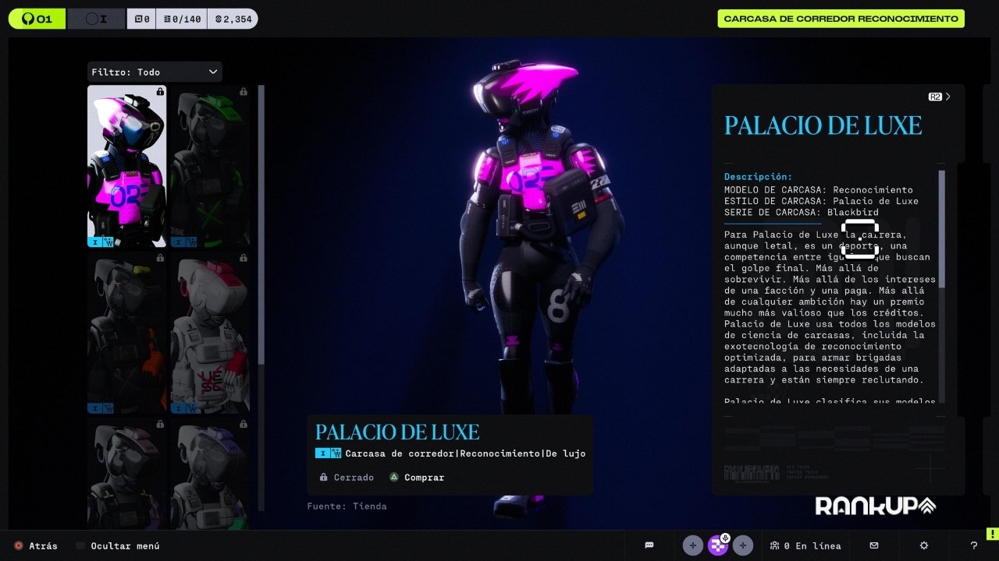Select the purple squad member avatar
Viewport: 999px width, 561px height.
pos(718,545)
